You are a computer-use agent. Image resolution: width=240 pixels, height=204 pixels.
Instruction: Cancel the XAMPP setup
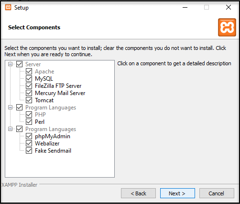[x=217, y=193]
